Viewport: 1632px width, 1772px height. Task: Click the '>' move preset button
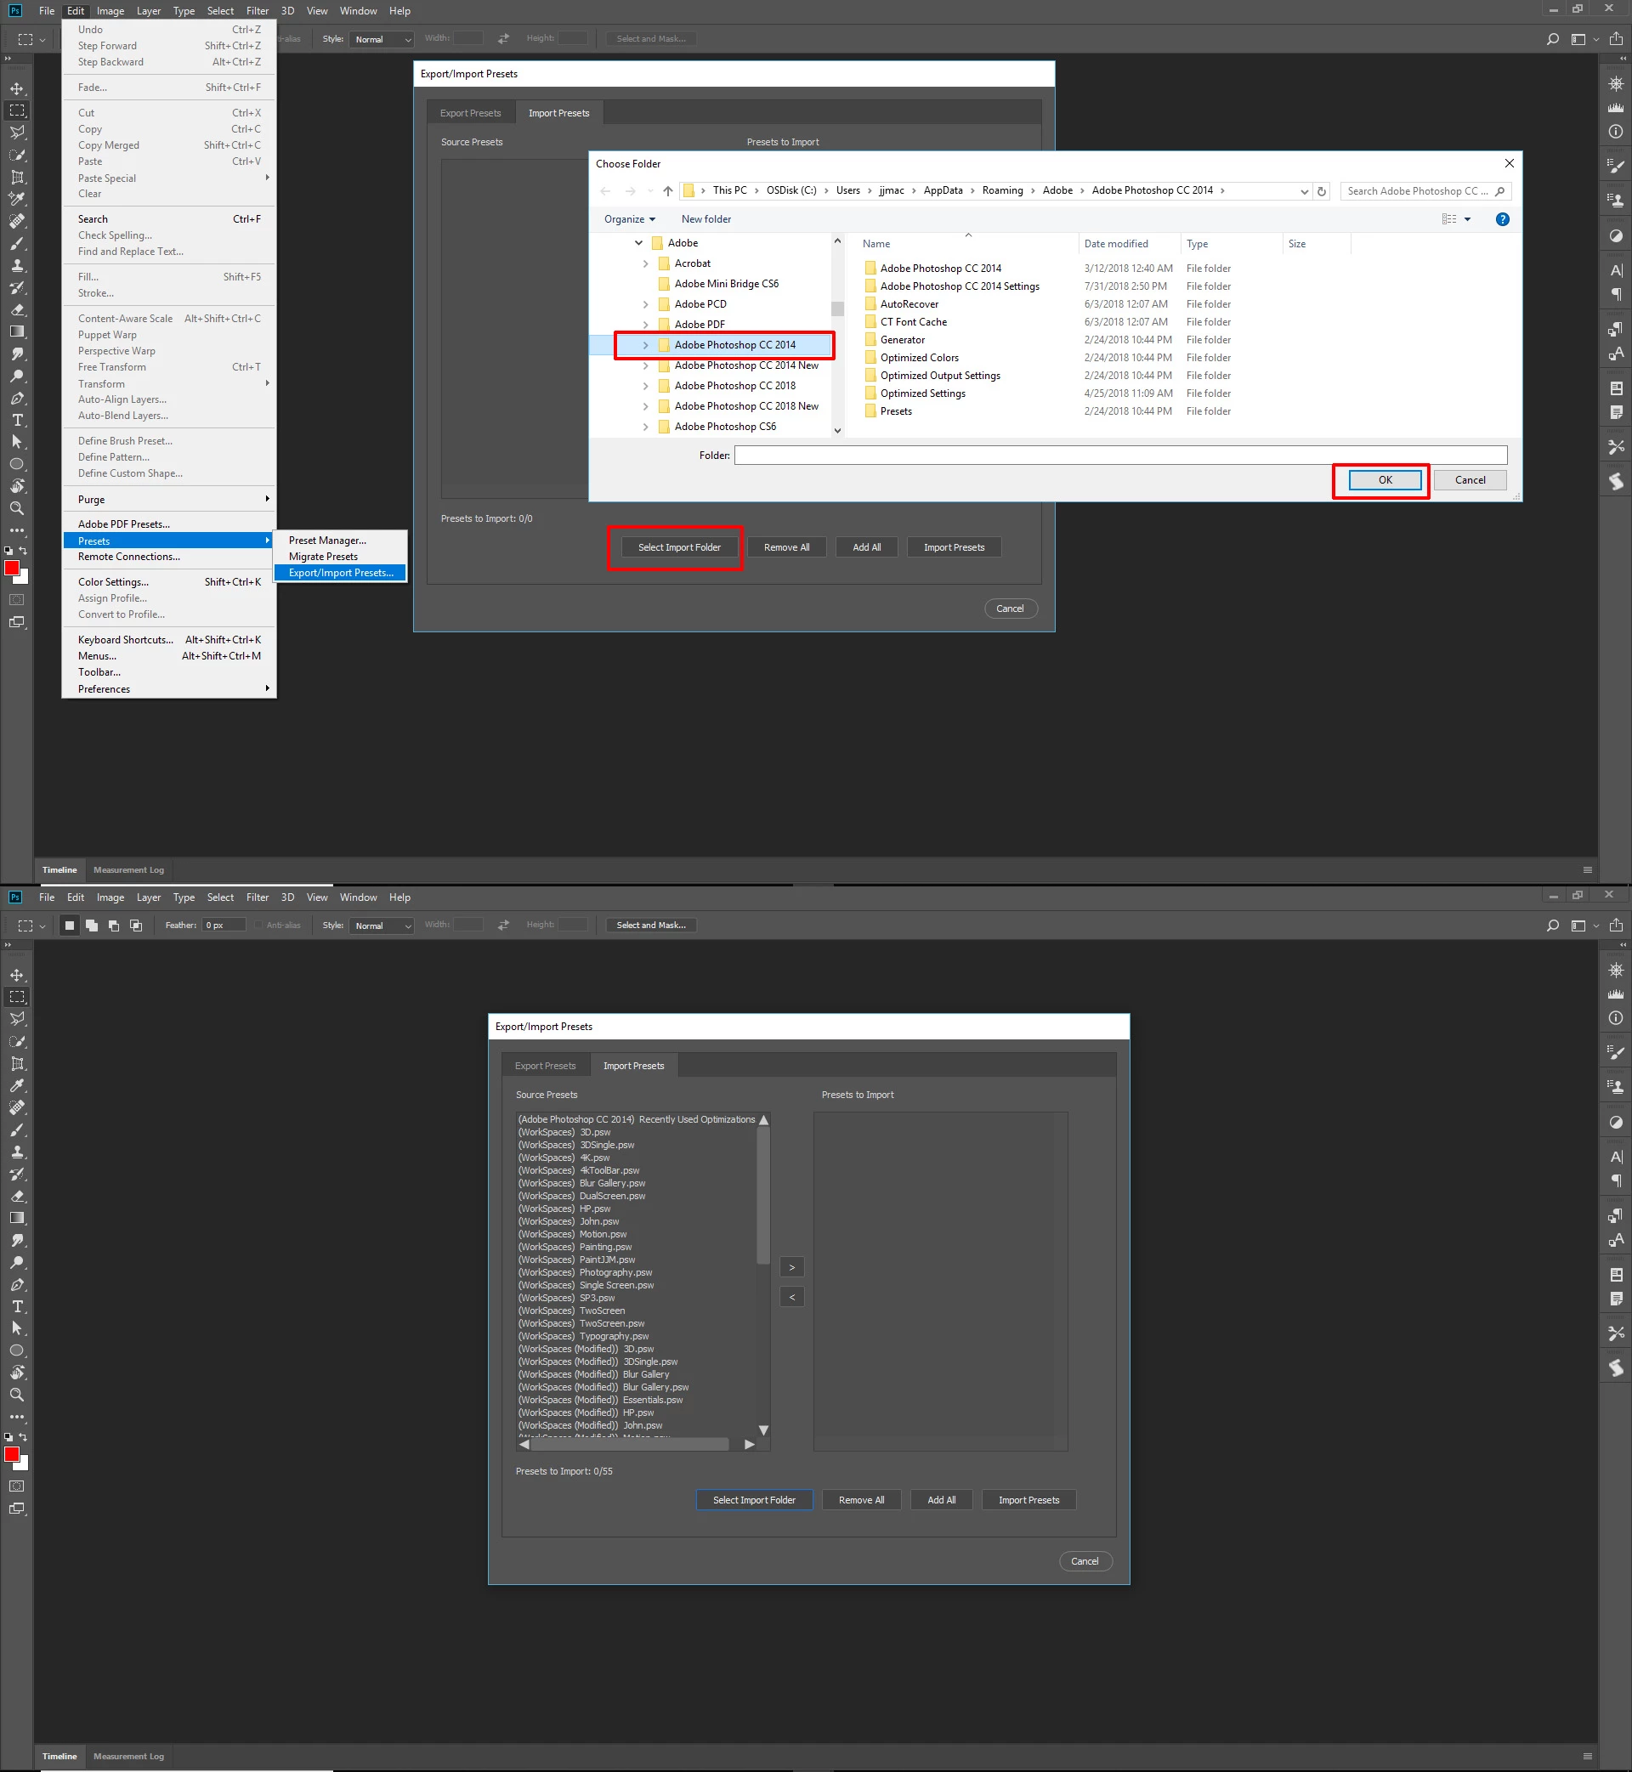click(791, 1267)
